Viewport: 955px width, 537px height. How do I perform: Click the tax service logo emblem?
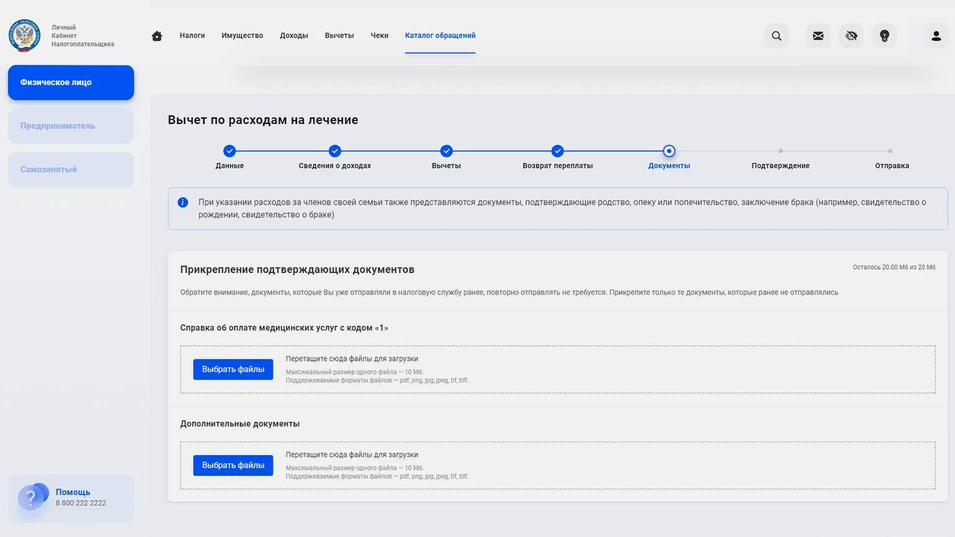(25, 35)
